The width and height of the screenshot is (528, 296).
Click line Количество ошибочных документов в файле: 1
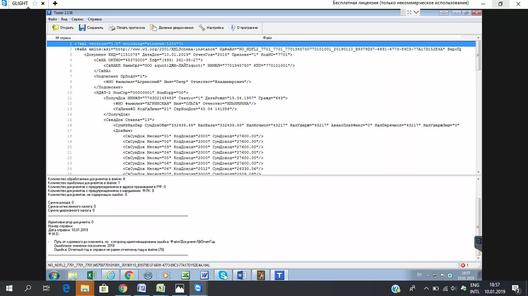point(84,183)
